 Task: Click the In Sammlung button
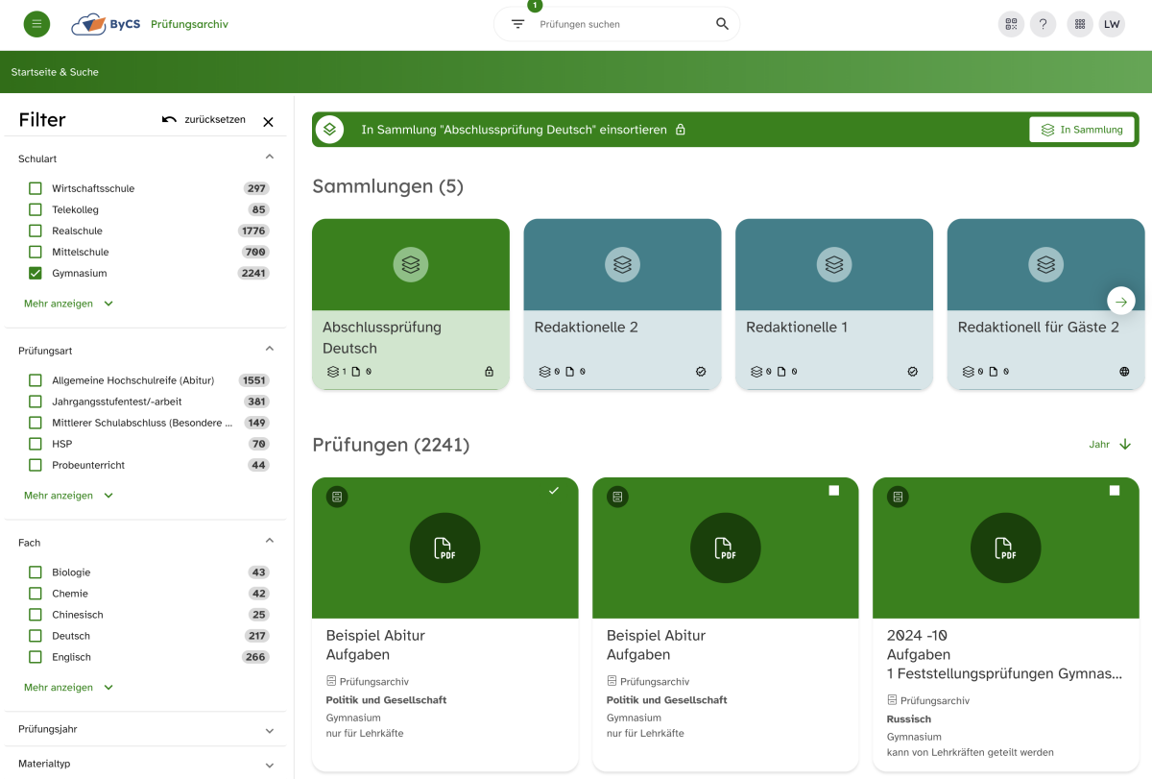click(x=1081, y=130)
